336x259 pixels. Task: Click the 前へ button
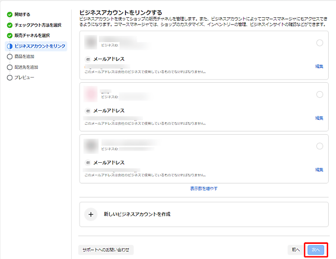[295, 249]
